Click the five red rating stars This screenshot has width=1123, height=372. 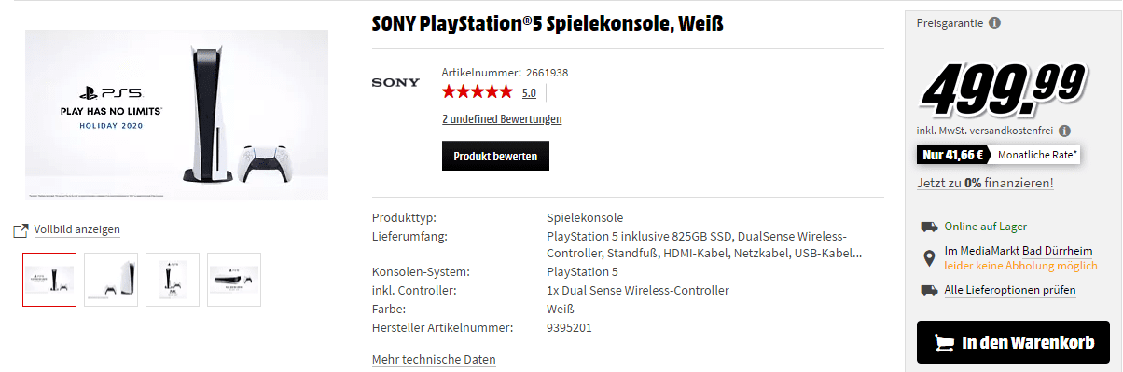pos(477,91)
